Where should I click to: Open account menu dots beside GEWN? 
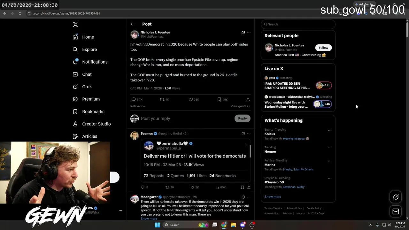tap(120, 210)
